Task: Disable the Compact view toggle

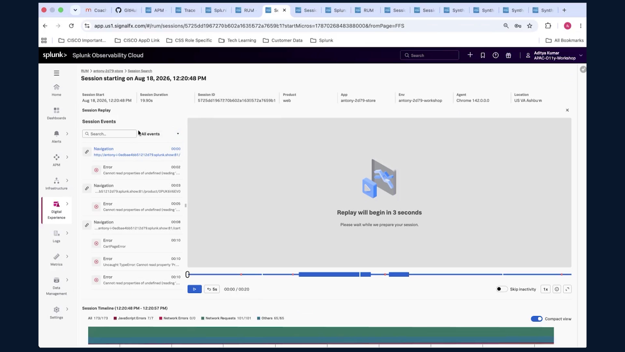Action: [536, 319]
